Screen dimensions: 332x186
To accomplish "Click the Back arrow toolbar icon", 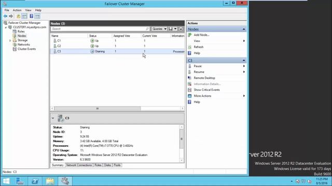I will 5,16.
